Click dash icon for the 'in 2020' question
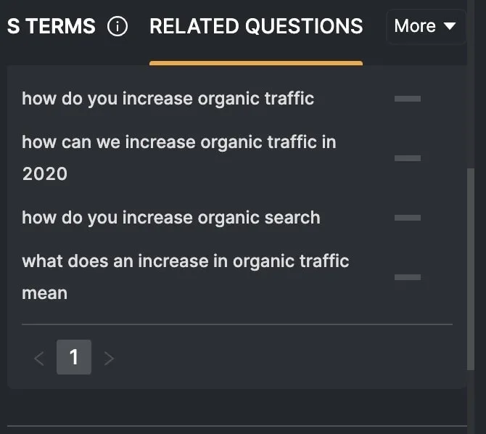Viewport: 486px width, 434px height. 407,158
